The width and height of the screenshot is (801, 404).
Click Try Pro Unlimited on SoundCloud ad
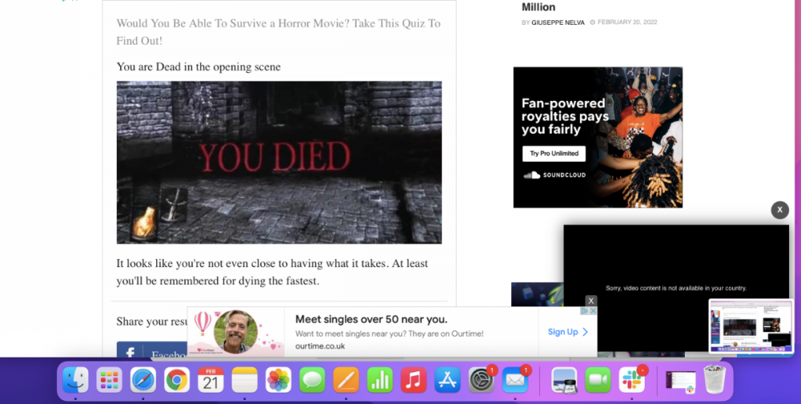tap(553, 154)
